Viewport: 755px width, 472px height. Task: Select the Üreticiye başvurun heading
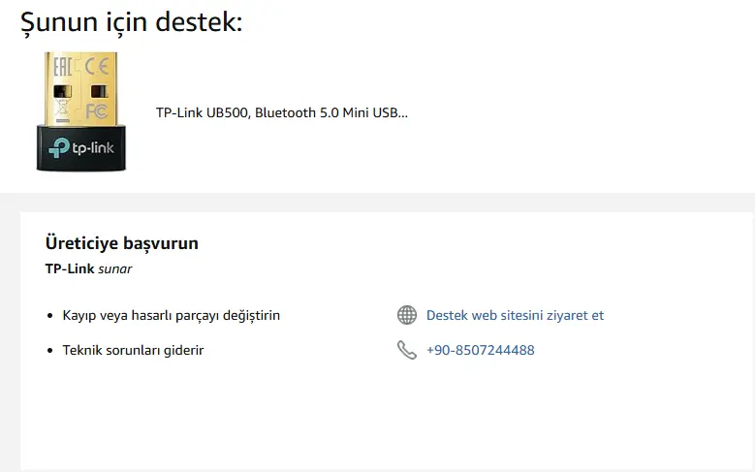[x=122, y=242]
